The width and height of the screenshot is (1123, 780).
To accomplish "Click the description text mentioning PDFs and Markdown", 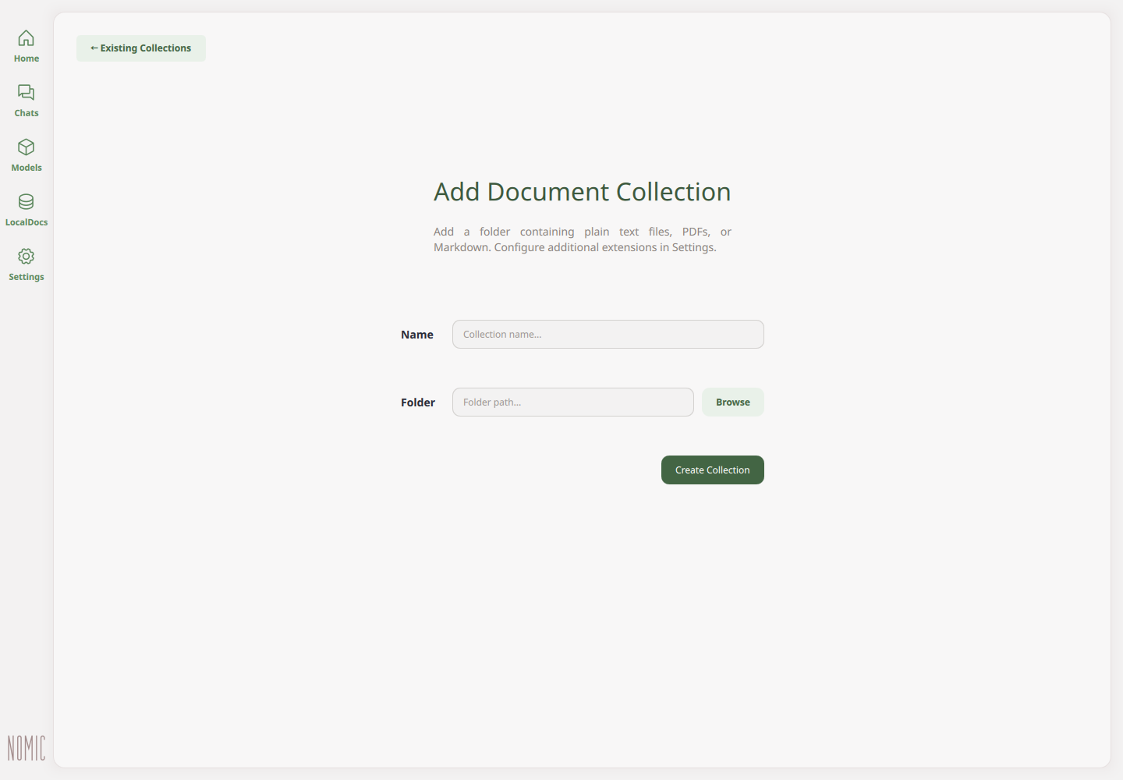I will pos(583,239).
